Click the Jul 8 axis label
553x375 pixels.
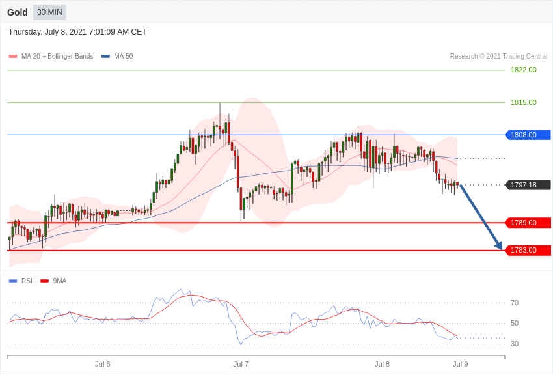(x=383, y=364)
